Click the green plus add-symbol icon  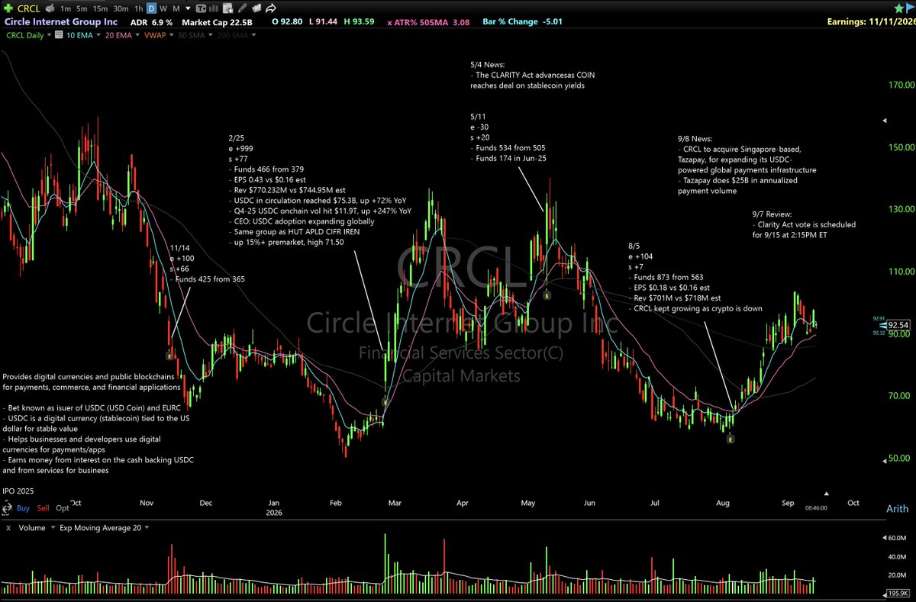[8, 8]
